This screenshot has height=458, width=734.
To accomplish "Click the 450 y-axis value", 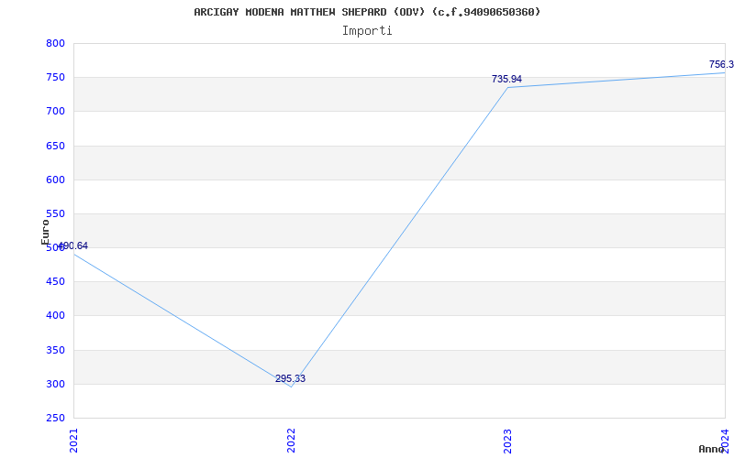I will click(55, 282).
